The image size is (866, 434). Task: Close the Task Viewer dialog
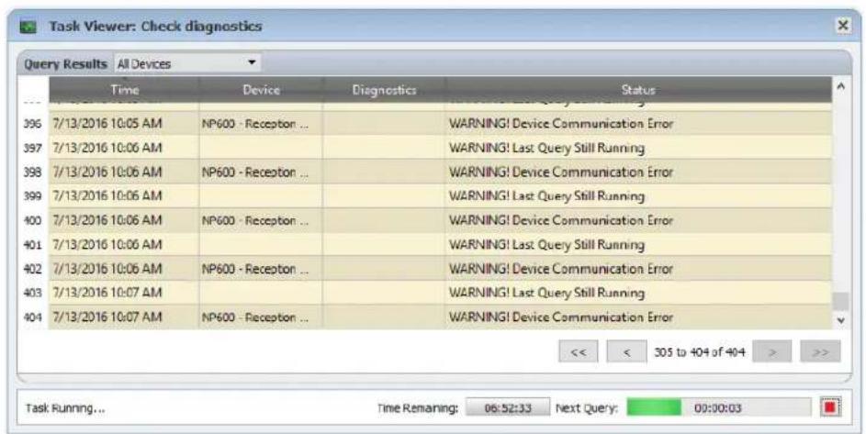click(843, 26)
